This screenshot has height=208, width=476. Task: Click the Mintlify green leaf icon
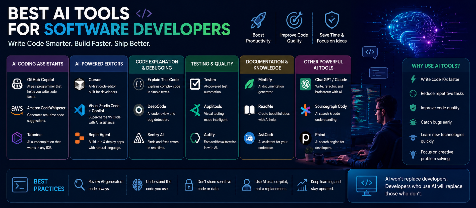[249, 84]
